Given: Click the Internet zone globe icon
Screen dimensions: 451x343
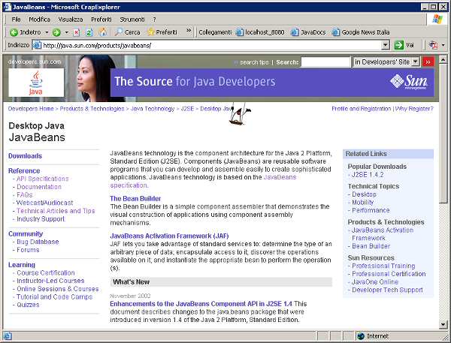Looking at the screenshot, I should [x=361, y=335].
